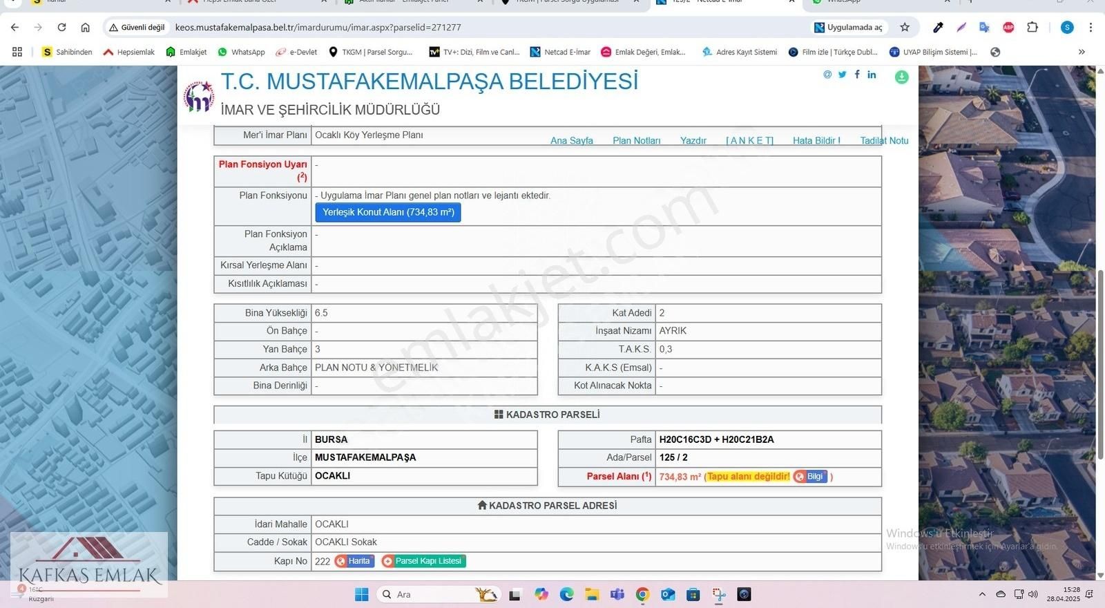The image size is (1105, 608).
Task: Open the Chrome profile avatar S
Action: point(1067,27)
